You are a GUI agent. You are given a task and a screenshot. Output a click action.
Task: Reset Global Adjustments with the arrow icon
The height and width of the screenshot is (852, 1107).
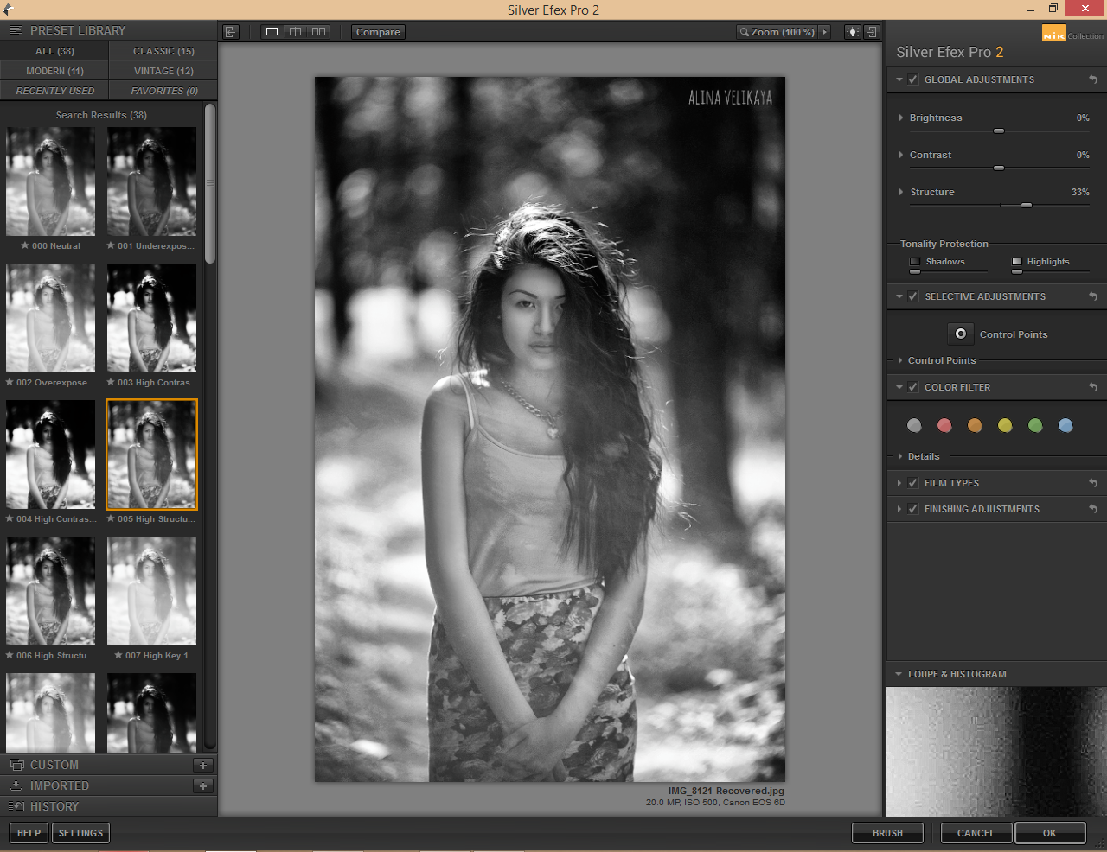pyautogui.click(x=1093, y=79)
